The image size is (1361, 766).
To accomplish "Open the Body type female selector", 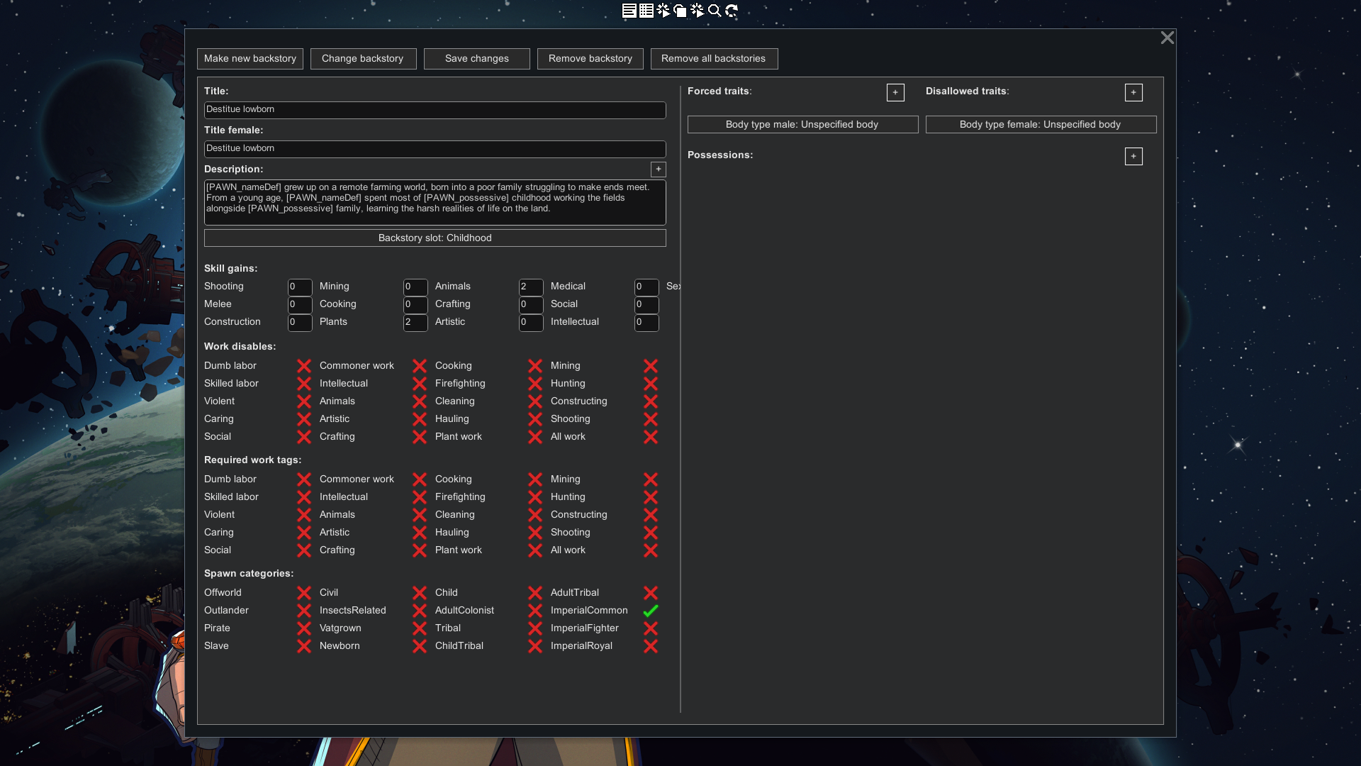I will 1041,125.
